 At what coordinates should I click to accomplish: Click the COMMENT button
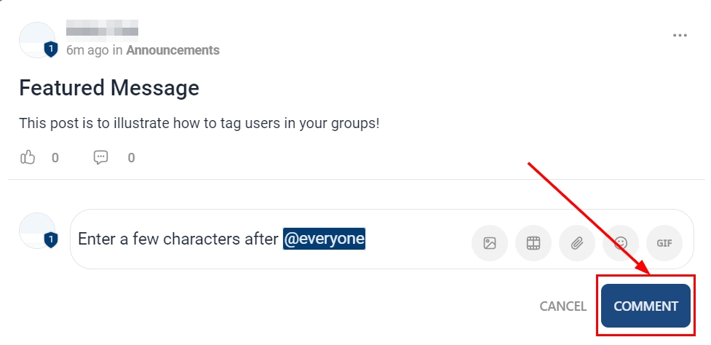(x=646, y=306)
